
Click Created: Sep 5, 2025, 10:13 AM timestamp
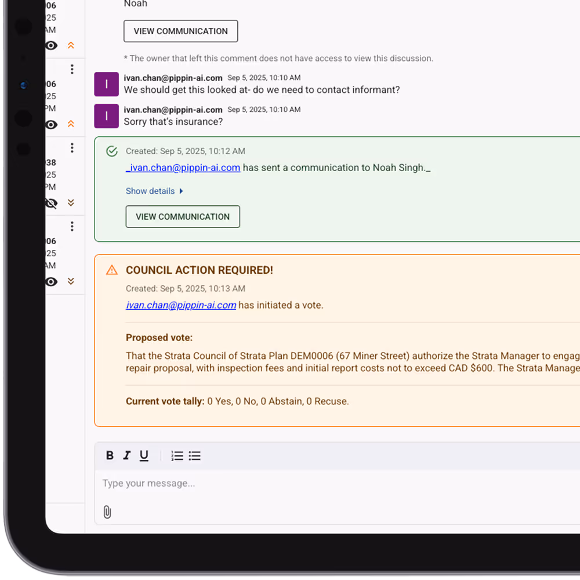click(186, 288)
